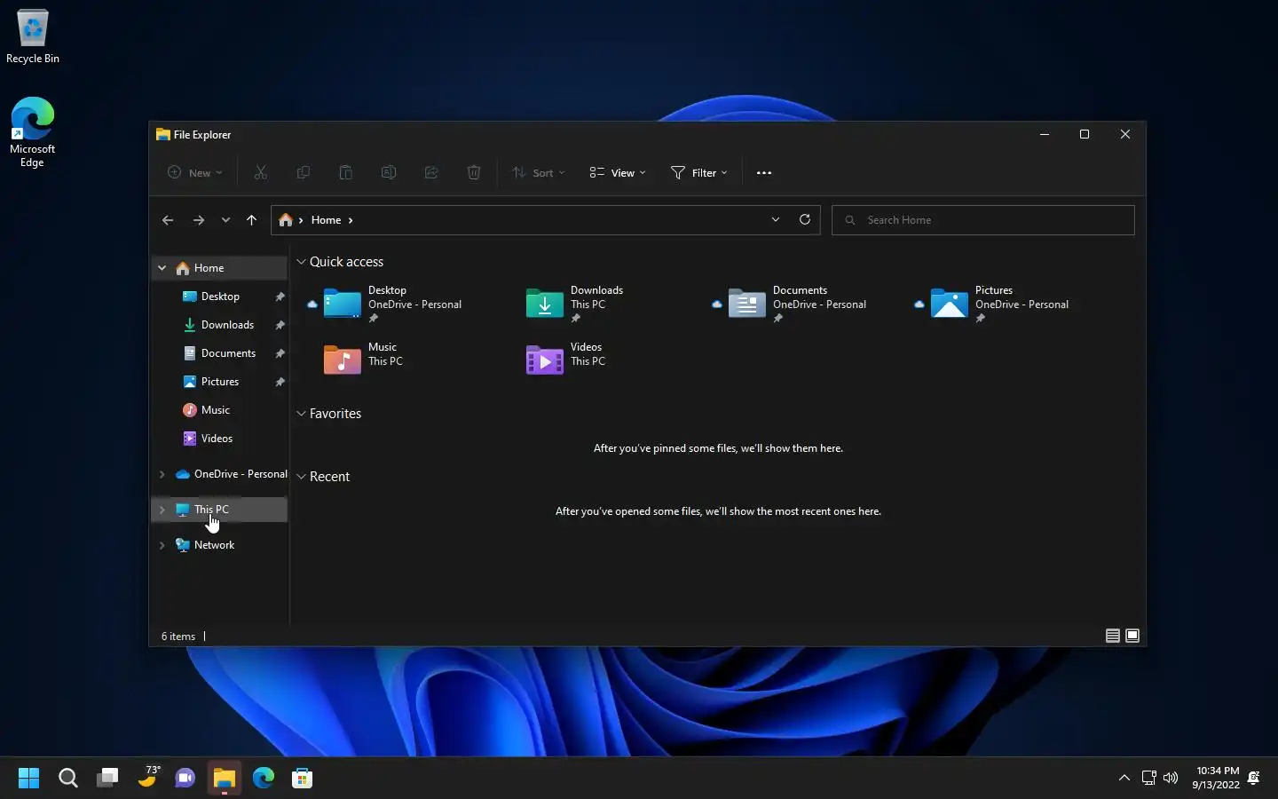Image resolution: width=1278 pixels, height=799 pixels.
Task: Open recent locations dropdown arrow
Action: tap(225, 220)
